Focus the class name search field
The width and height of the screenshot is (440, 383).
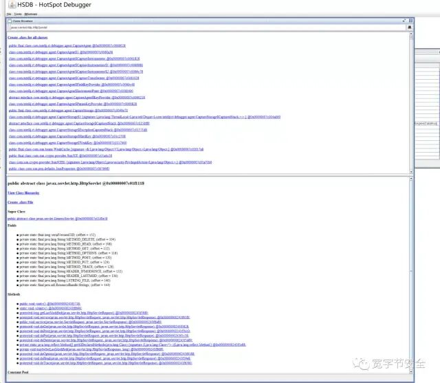coord(207,28)
